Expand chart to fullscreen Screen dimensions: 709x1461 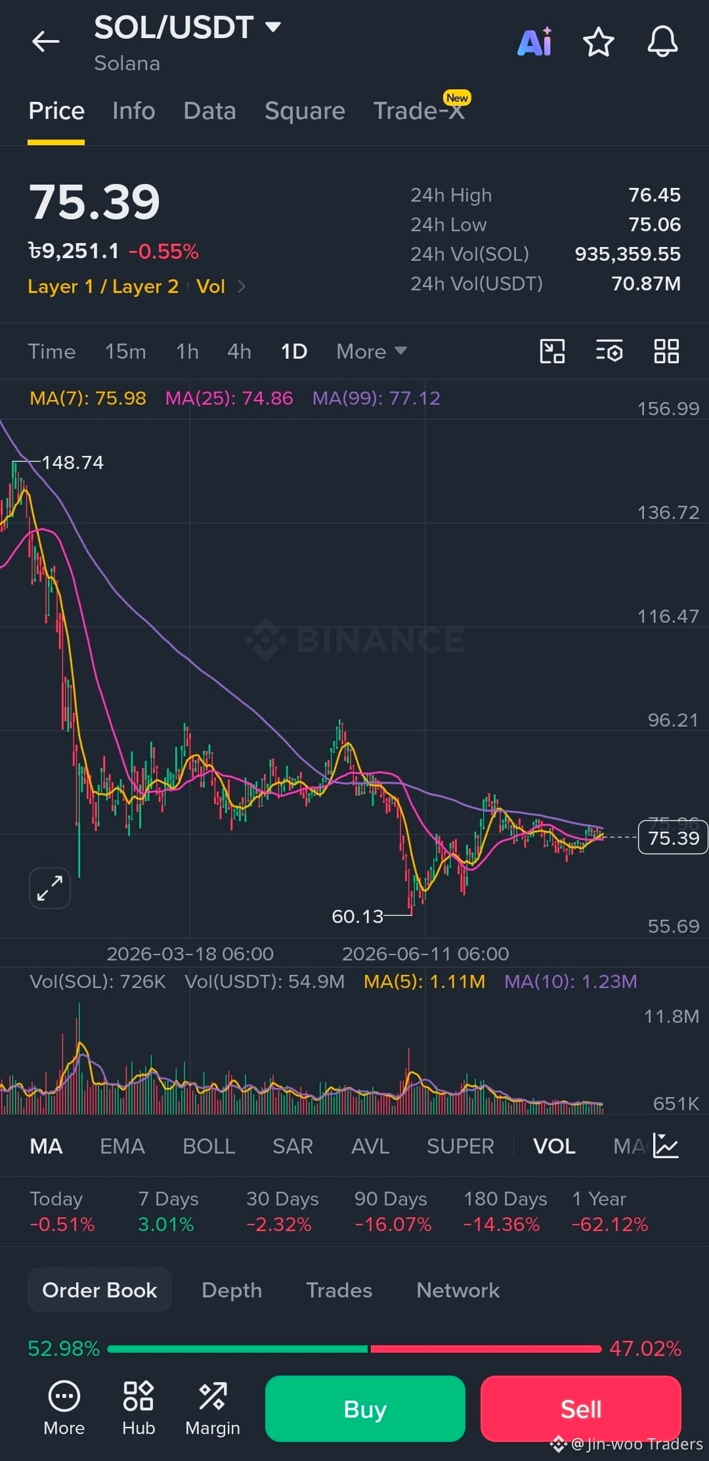pos(50,888)
